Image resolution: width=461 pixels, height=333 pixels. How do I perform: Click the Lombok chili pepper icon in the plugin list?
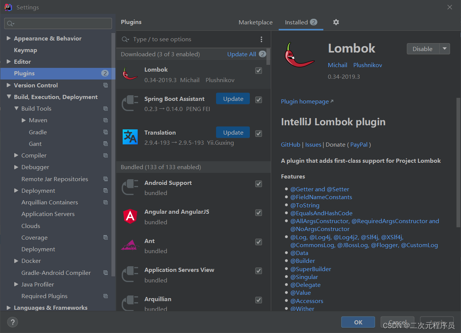130,73
